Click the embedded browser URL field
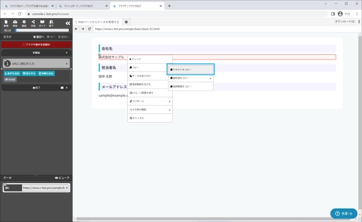Screen dimensions: 362x222 (207, 29)
